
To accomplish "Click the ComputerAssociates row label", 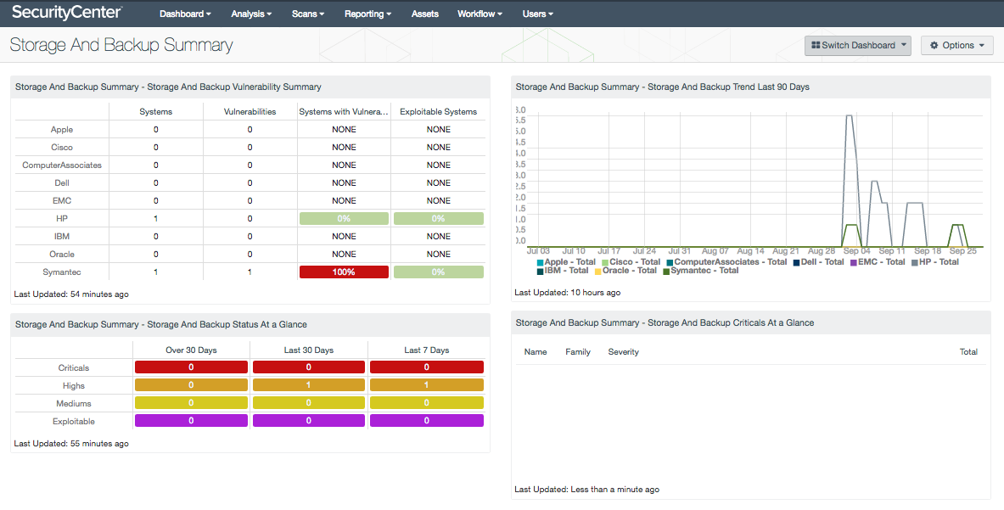I will pyautogui.click(x=62, y=165).
